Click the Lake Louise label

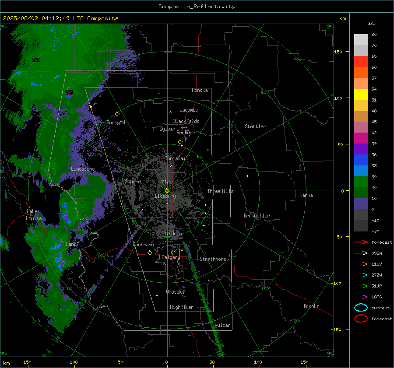(x=34, y=215)
